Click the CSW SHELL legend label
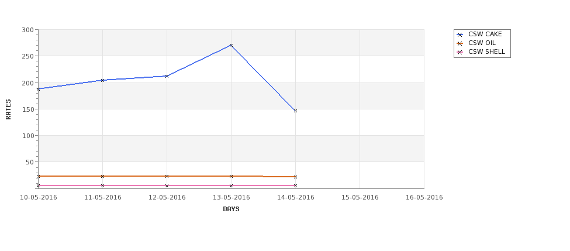Viewport: 570px width, 251px height. (486, 51)
